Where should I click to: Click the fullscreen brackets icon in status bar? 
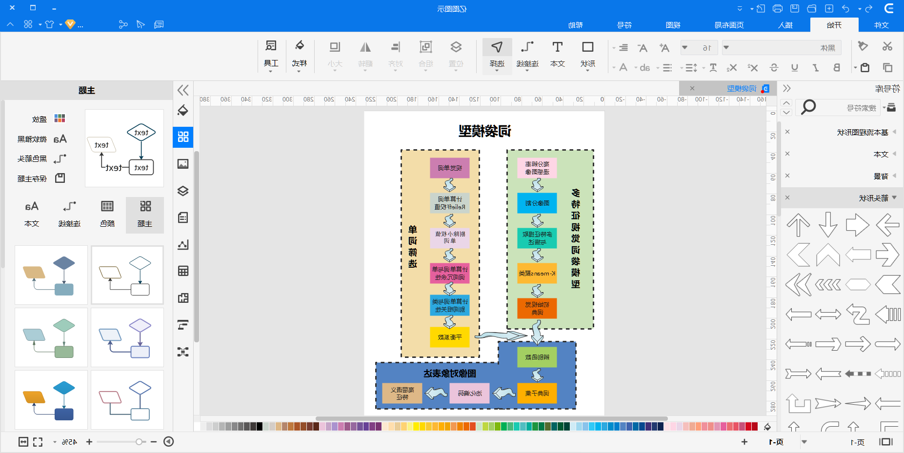click(x=38, y=442)
